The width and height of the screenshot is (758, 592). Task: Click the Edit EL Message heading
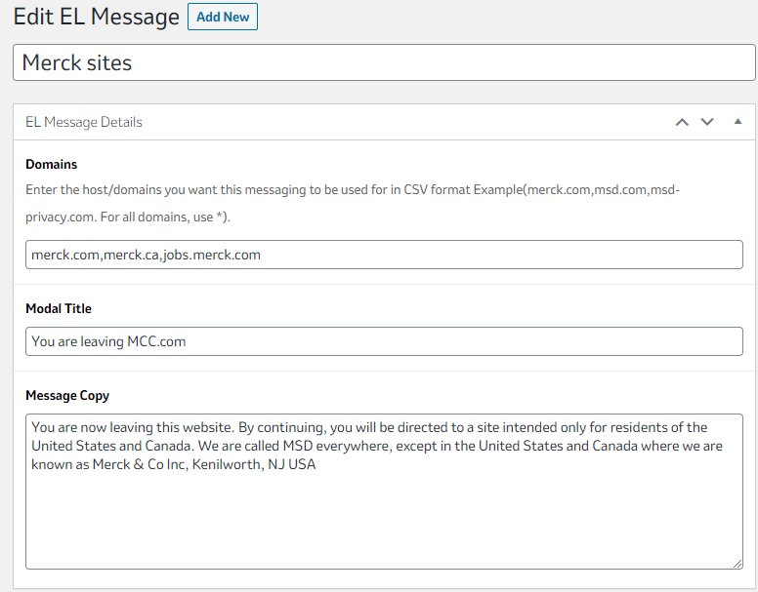pos(96,18)
